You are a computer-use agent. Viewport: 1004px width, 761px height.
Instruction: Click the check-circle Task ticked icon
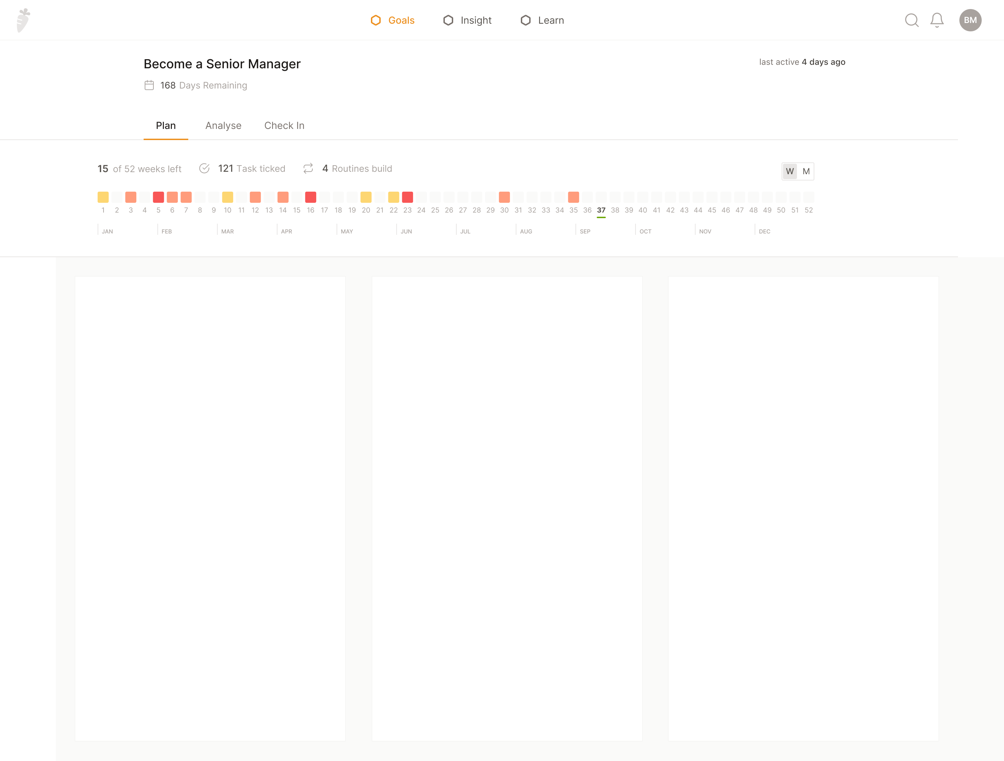click(204, 168)
